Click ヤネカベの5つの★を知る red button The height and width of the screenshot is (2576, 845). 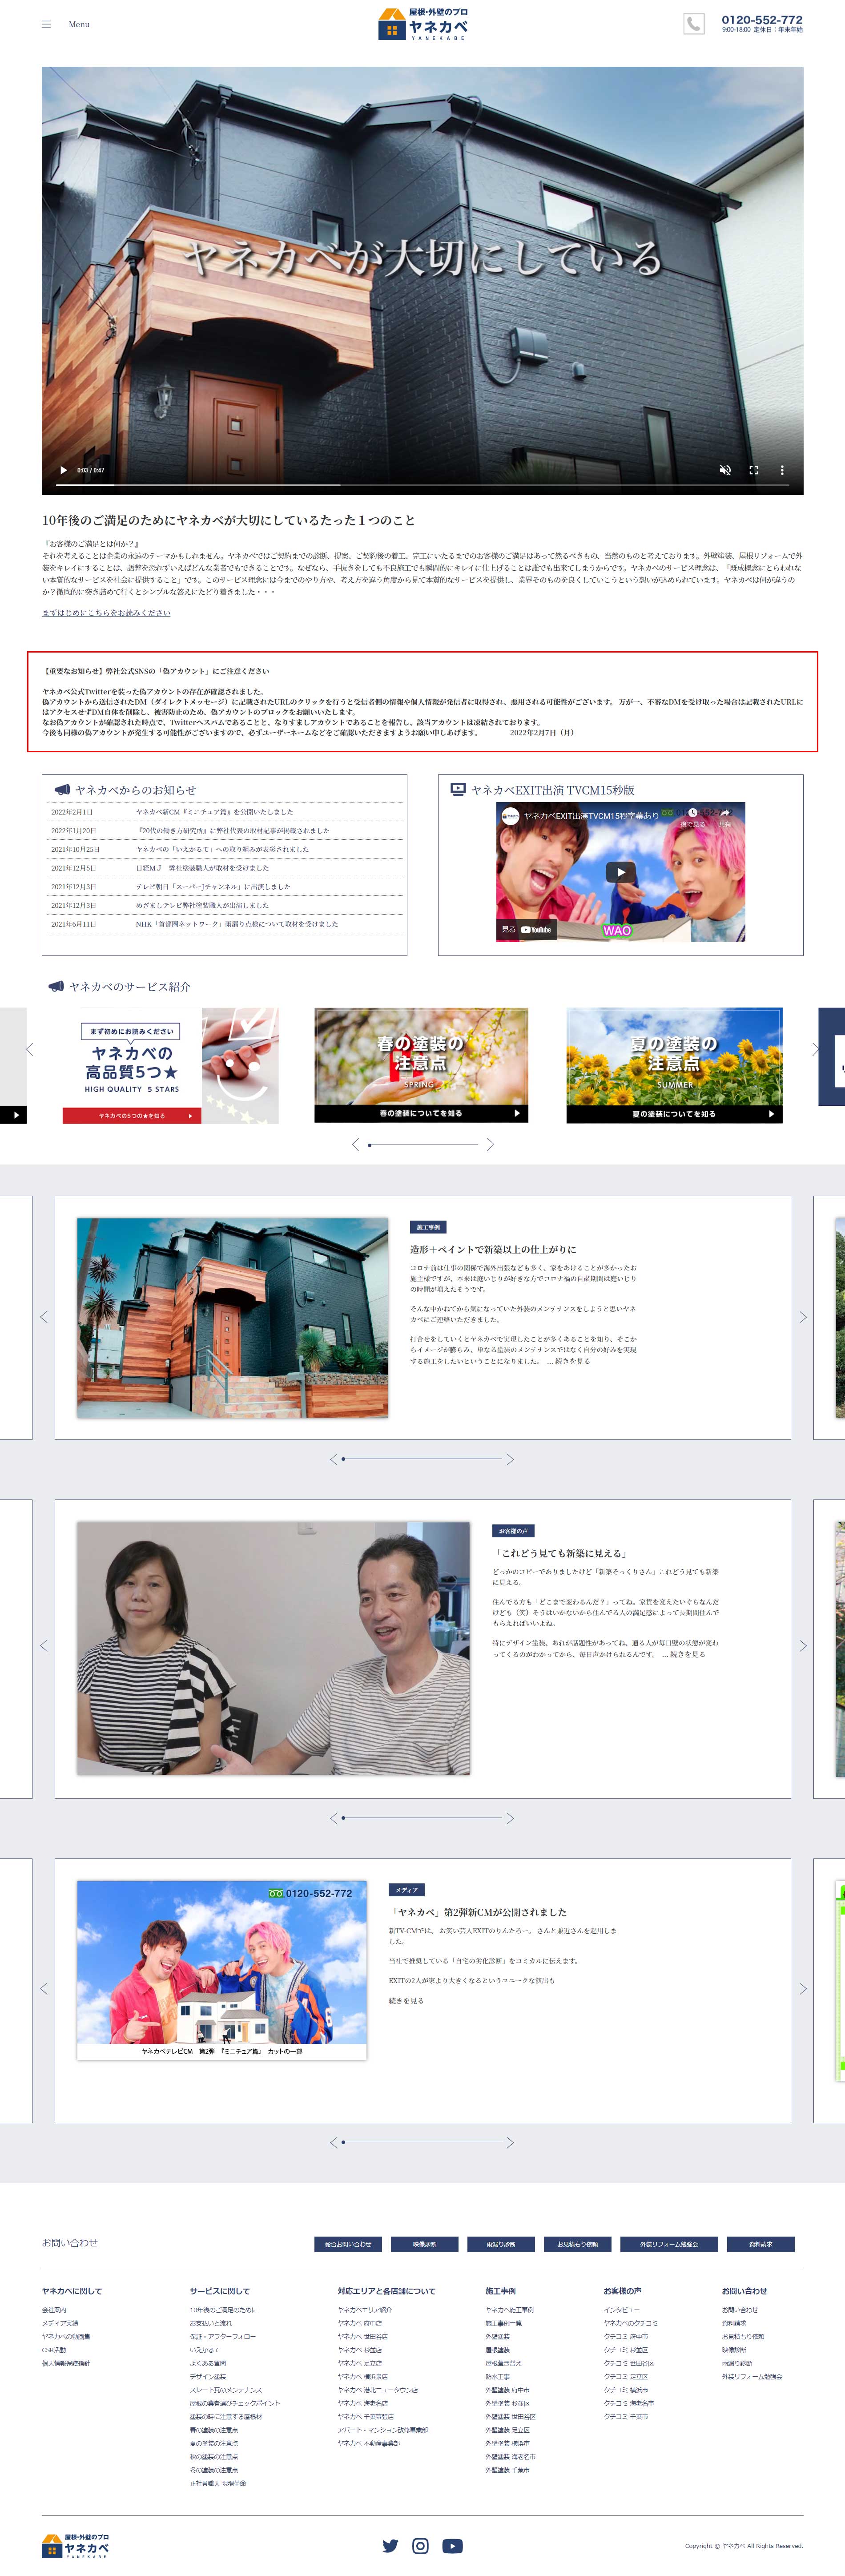132,1115
